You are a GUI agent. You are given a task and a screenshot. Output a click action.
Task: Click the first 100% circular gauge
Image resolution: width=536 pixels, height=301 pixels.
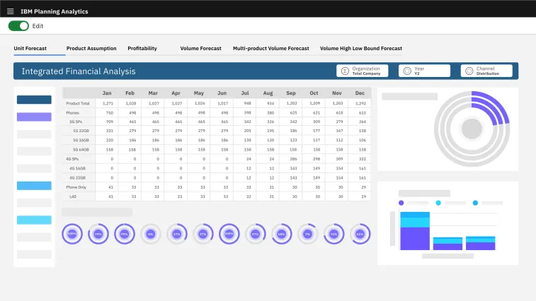pyautogui.click(x=72, y=233)
